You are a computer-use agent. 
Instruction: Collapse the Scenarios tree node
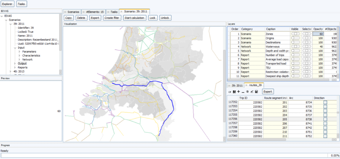(x=6, y=20)
